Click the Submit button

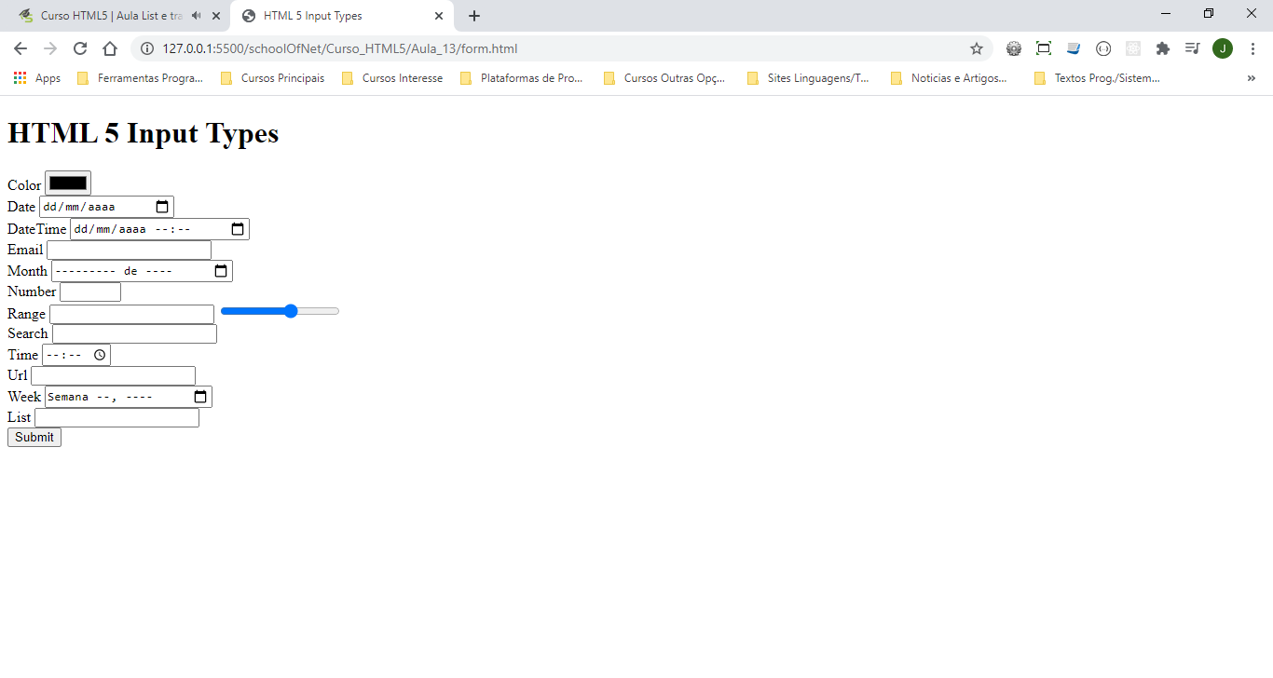34,438
